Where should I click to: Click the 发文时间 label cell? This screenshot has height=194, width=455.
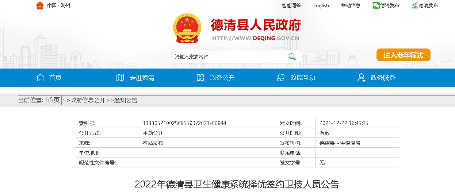(x=296, y=123)
